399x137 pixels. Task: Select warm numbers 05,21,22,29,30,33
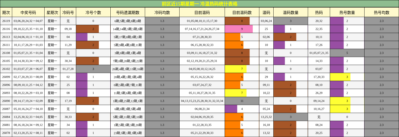(x=202, y=133)
